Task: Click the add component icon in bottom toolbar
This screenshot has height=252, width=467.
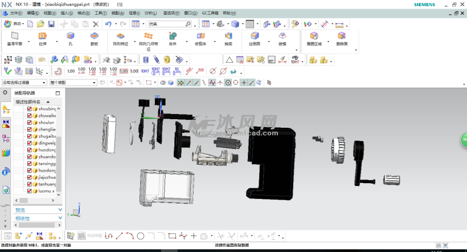Action: (18, 236)
